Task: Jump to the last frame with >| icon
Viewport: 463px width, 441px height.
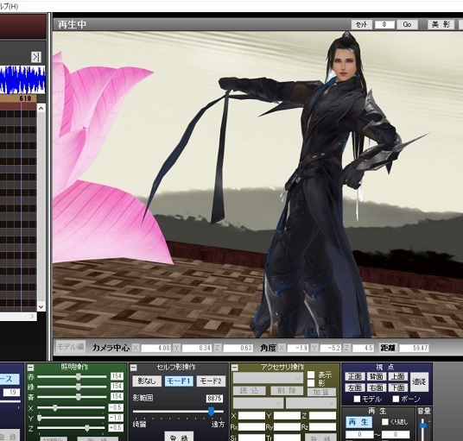Action: [36, 57]
